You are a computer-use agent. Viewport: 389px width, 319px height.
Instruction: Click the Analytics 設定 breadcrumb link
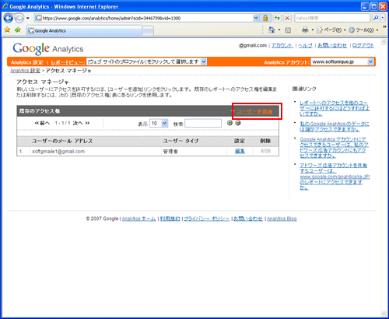(x=26, y=71)
